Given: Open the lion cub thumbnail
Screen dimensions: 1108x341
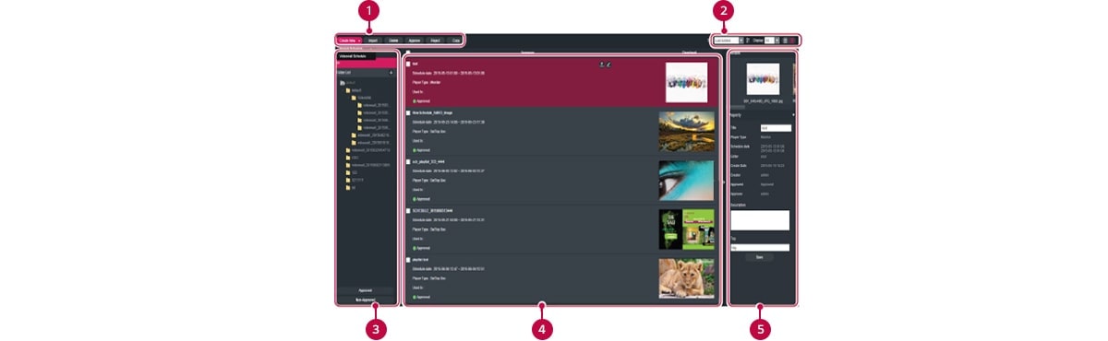Looking at the screenshot, I should [686, 278].
